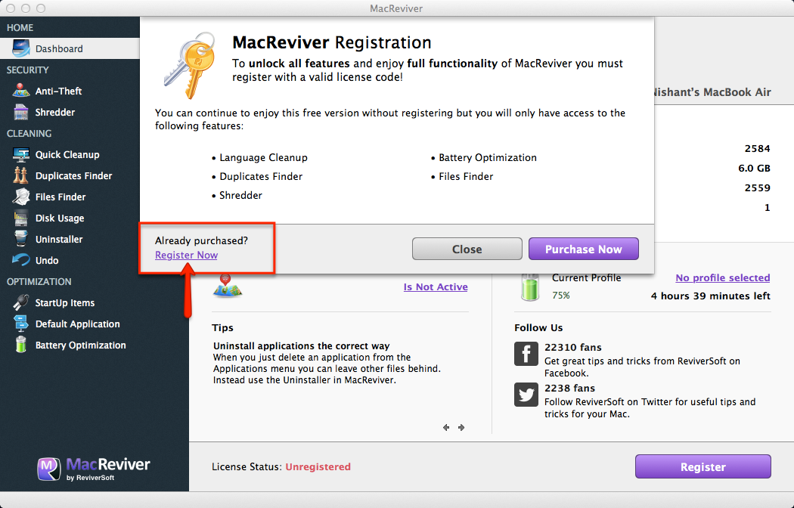This screenshot has width=794, height=508.
Task: Click the Facebook icon under Follow Us
Action: click(526, 353)
